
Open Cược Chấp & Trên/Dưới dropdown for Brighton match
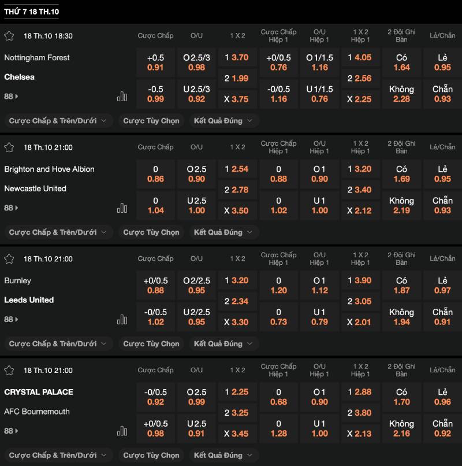pyautogui.click(x=58, y=232)
